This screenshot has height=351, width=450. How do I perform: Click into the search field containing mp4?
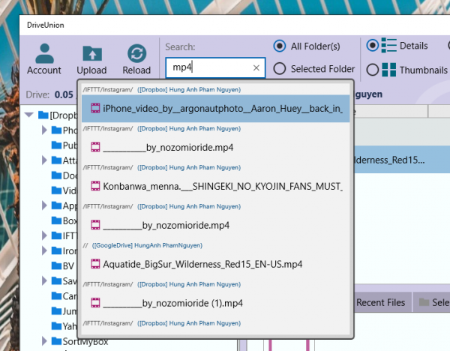pyautogui.click(x=215, y=67)
